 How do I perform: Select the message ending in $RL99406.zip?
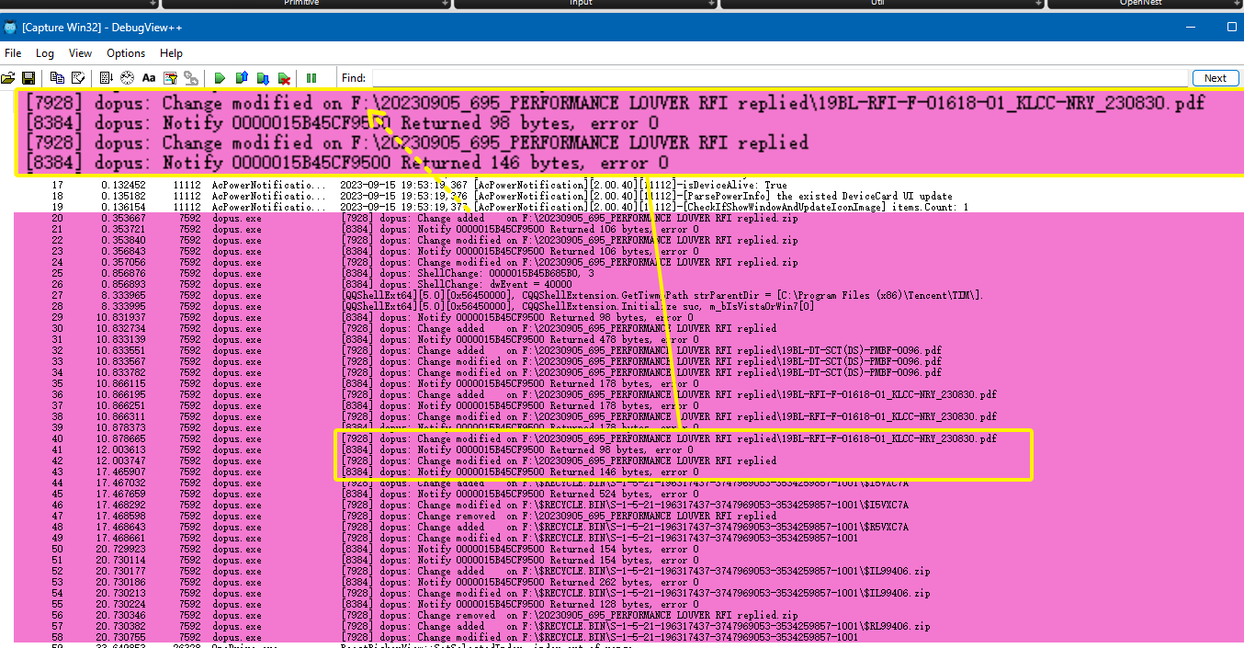tap(635, 626)
